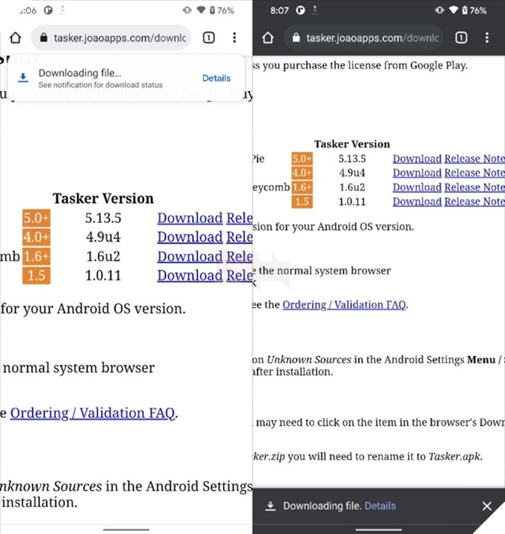Download Tasker 4.9u4 in left screen
Screen dimensions: 505x534
(x=190, y=237)
